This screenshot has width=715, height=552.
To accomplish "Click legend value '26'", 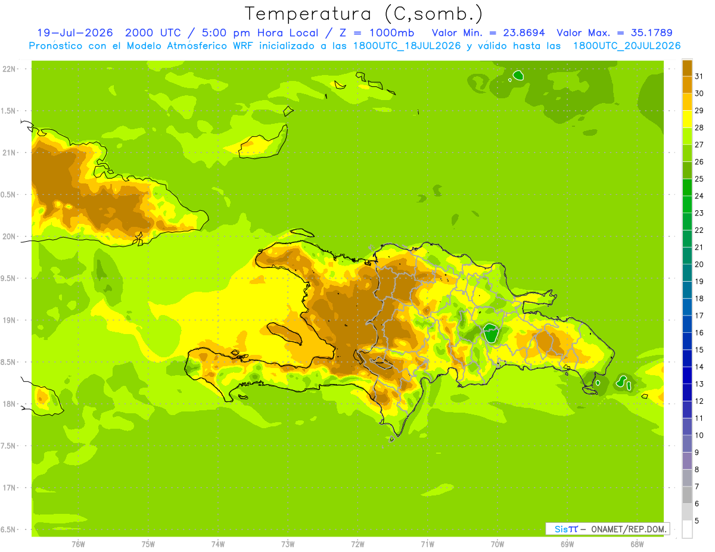I will tap(700, 162).
